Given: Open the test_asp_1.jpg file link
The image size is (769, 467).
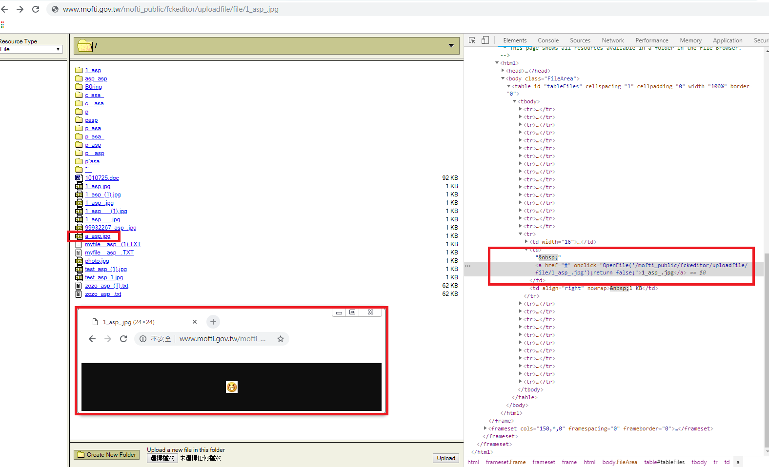Looking at the screenshot, I should coord(104,277).
